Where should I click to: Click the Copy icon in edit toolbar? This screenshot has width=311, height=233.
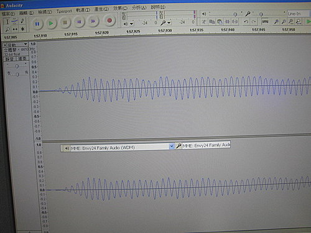212,21
